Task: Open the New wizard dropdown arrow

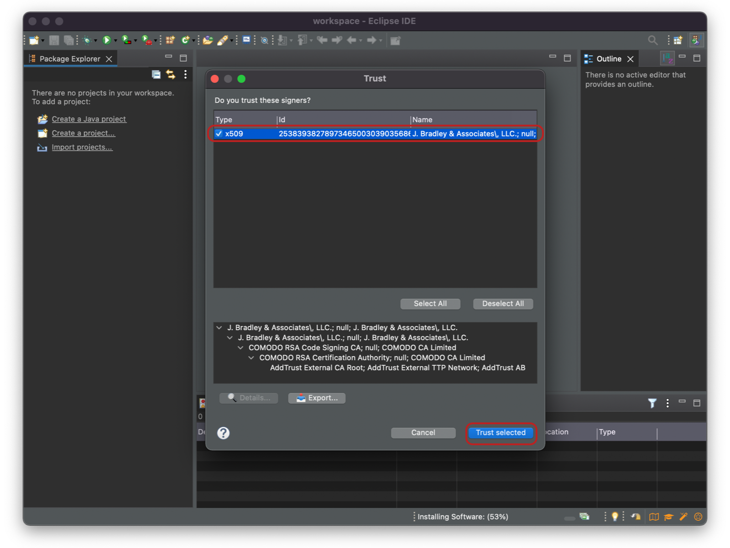Action: [x=42, y=41]
